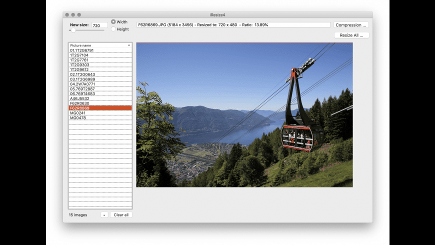Select picture 02.1T2G0643 in list
This screenshot has height=245, width=435.
(x=100, y=74)
